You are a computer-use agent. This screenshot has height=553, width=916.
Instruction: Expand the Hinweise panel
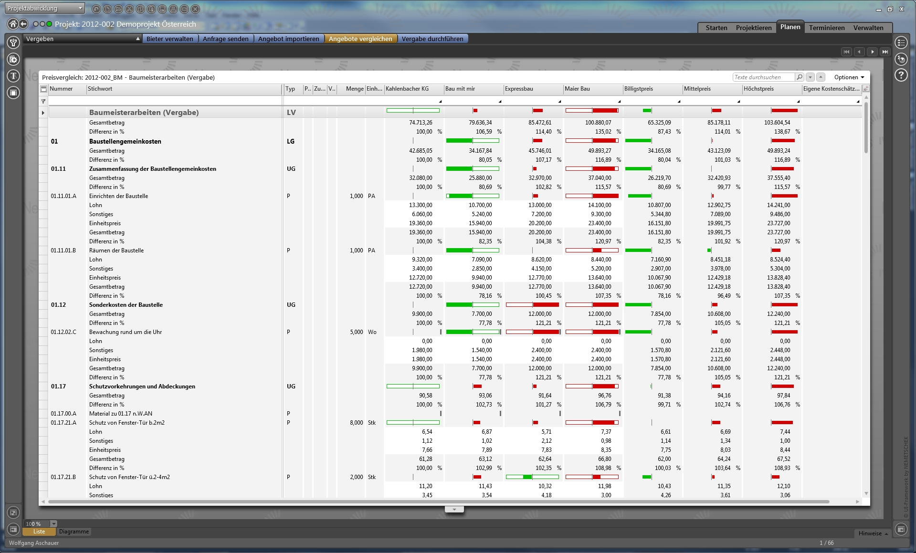pyautogui.click(x=873, y=533)
